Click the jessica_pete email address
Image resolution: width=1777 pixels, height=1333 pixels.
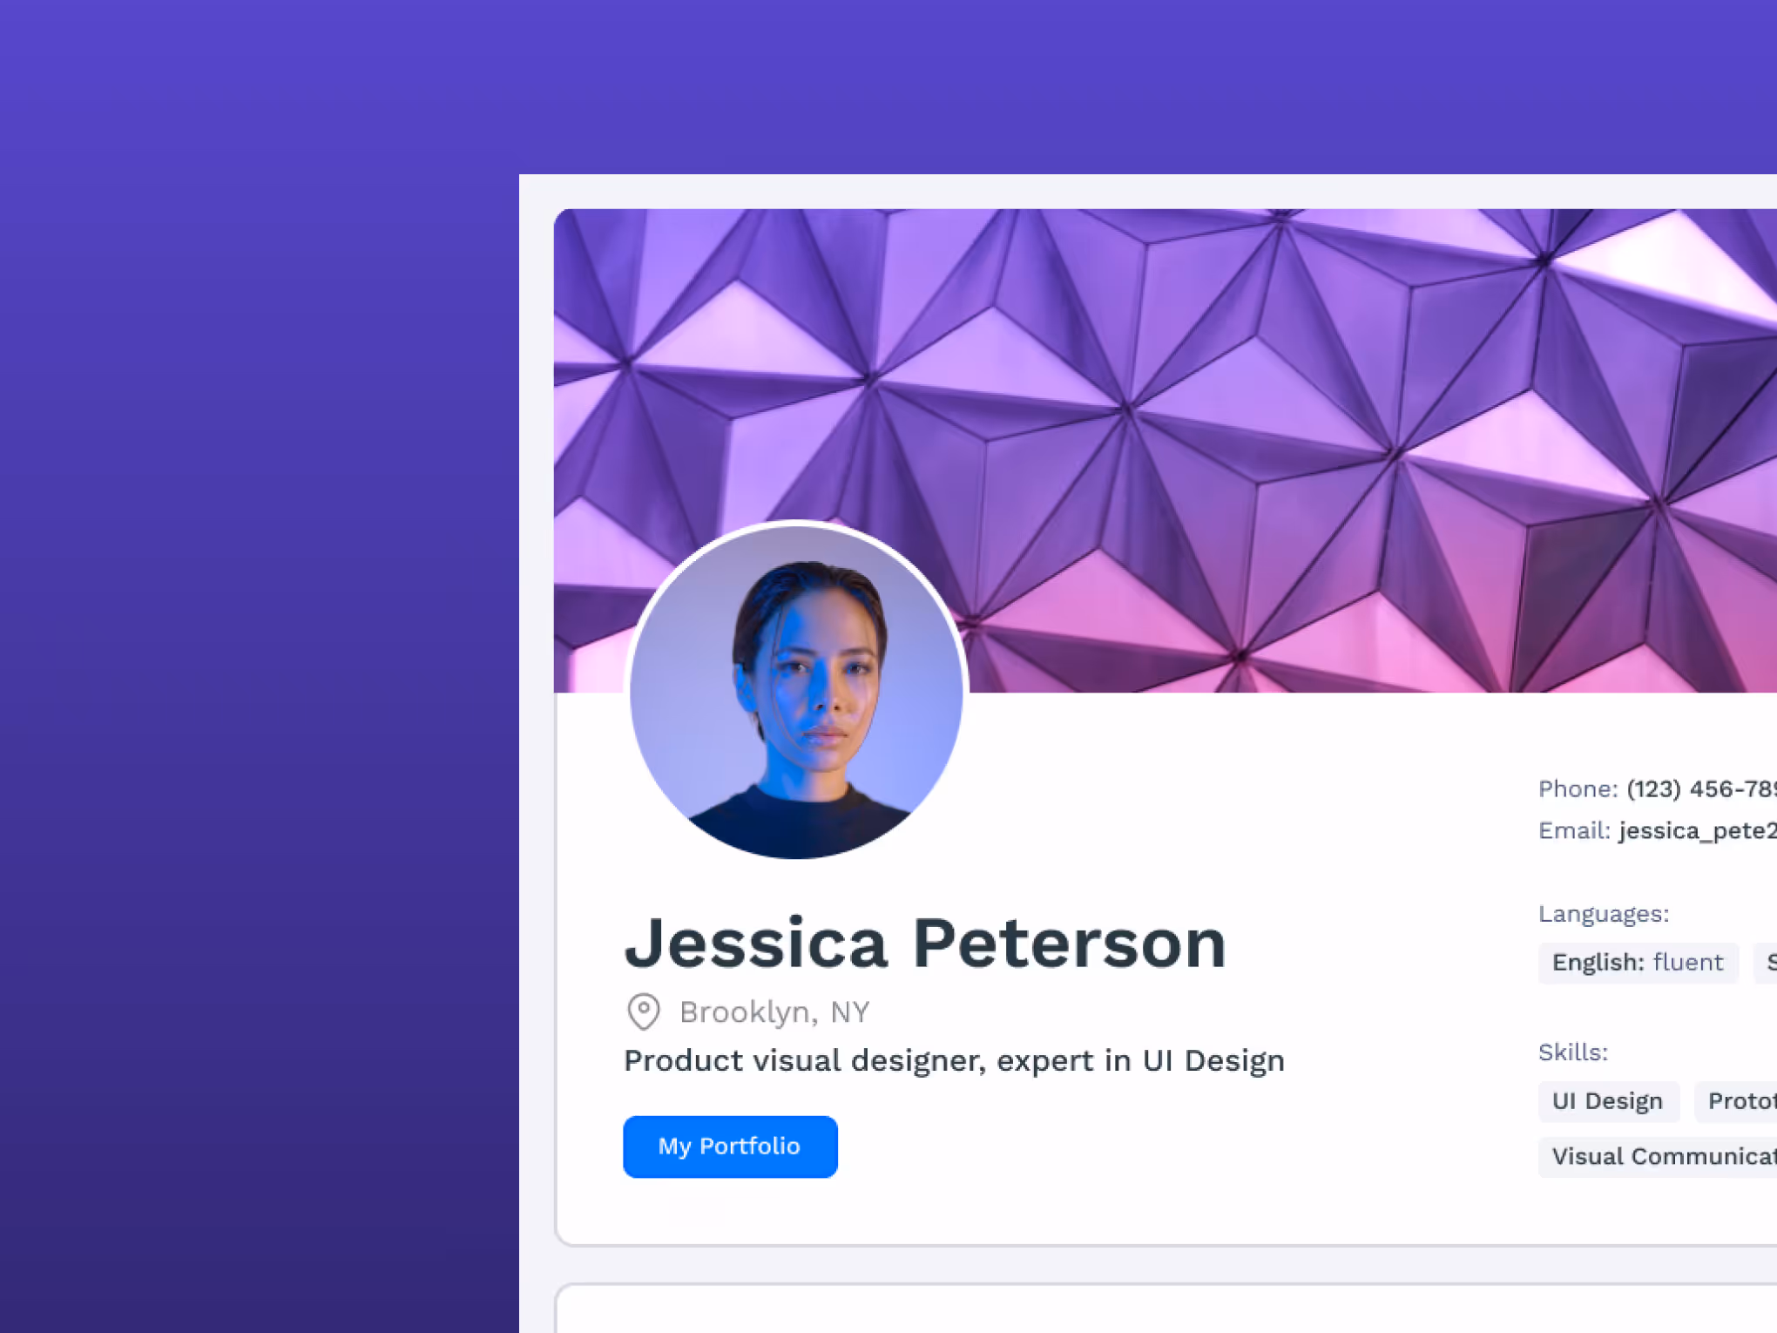click(1698, 831)
